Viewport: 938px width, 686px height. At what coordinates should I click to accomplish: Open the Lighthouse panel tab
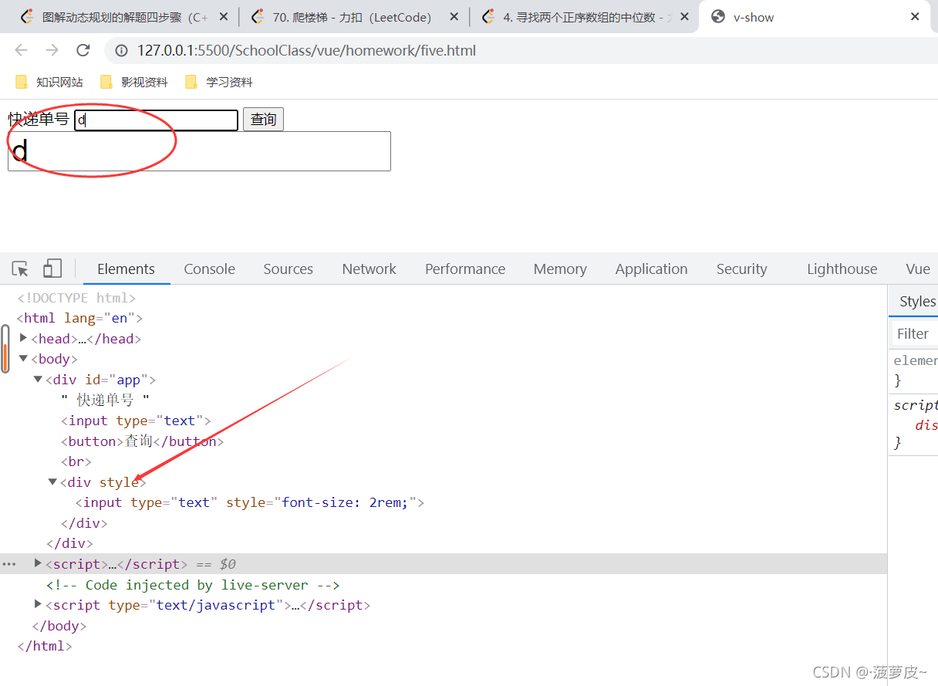(x=842, y=269)
